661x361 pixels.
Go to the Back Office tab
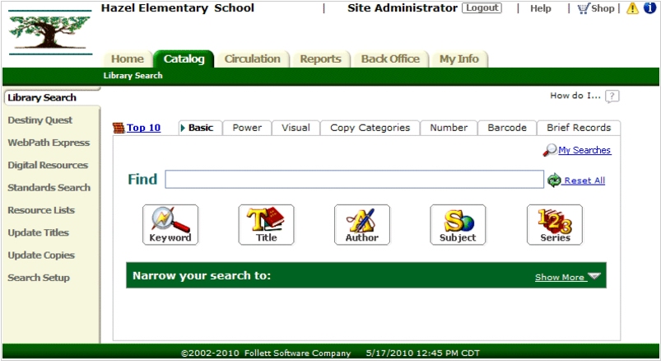click(390, 59)
